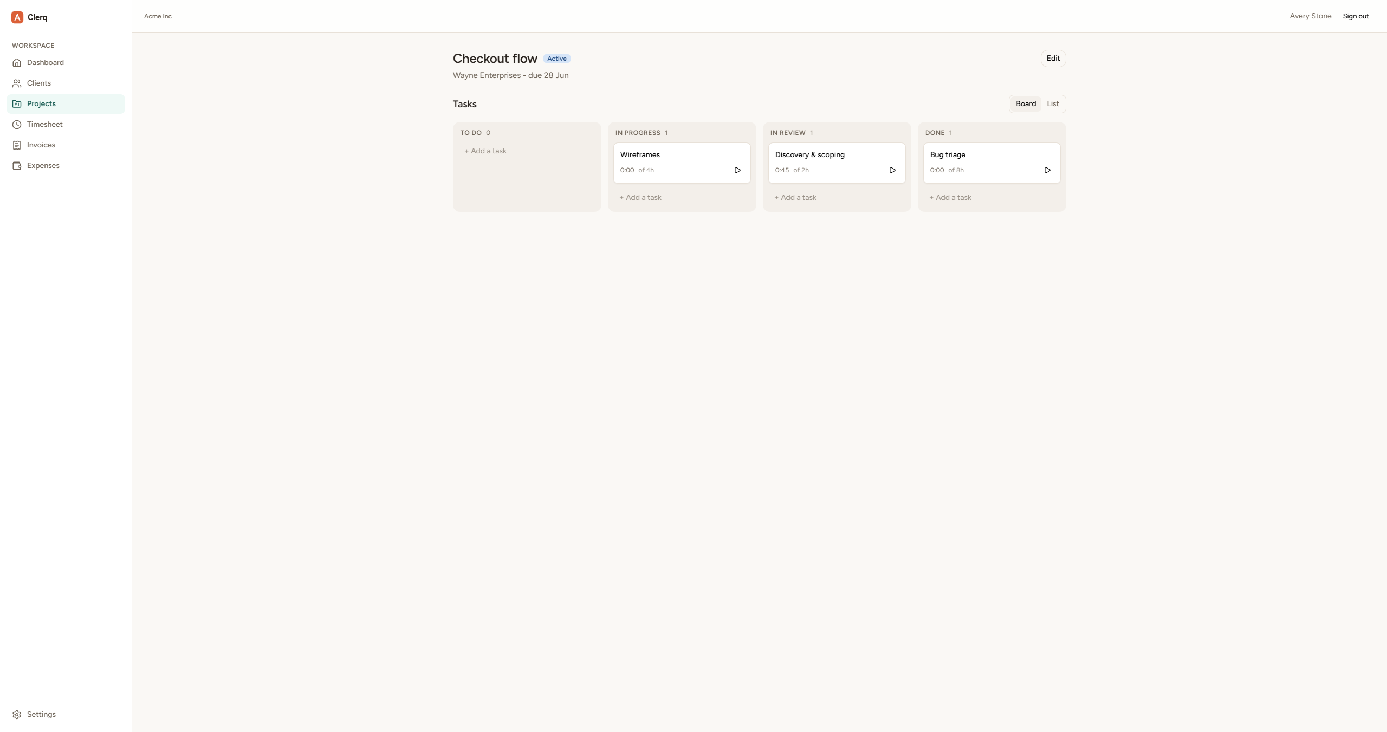Click the Wayne Enterprises due date line
This screenshot has width=1387, height=732.
point(511,75)
